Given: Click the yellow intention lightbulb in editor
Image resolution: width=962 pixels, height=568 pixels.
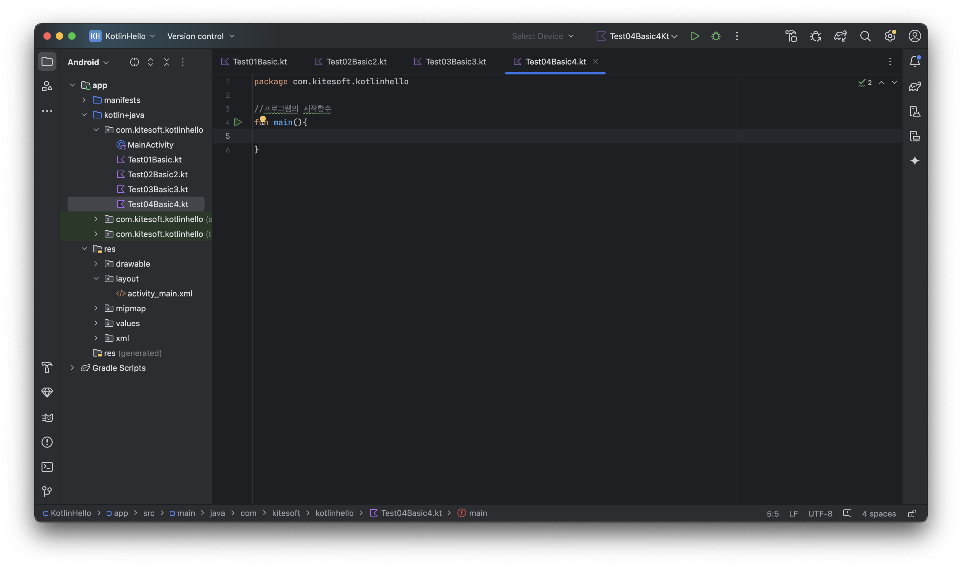Looking at the screenshot, I should point(263,119).
